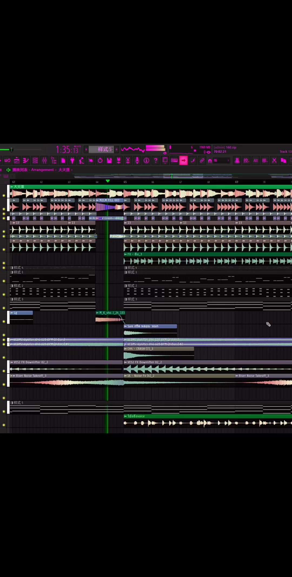Image resolution: width=292 pixels, height=577 pixels.
Task: Adjust the master volume slider knob
Action: pyautogui.click(x=11, y=149)
